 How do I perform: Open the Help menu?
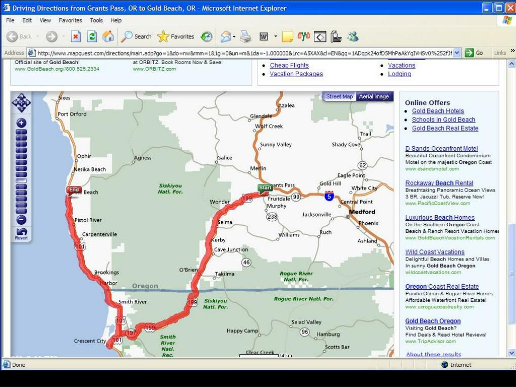click(x=116, y=20)
